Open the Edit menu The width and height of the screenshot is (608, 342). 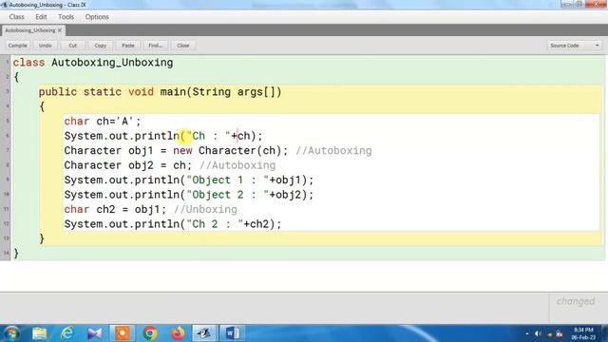pos(41,17)
